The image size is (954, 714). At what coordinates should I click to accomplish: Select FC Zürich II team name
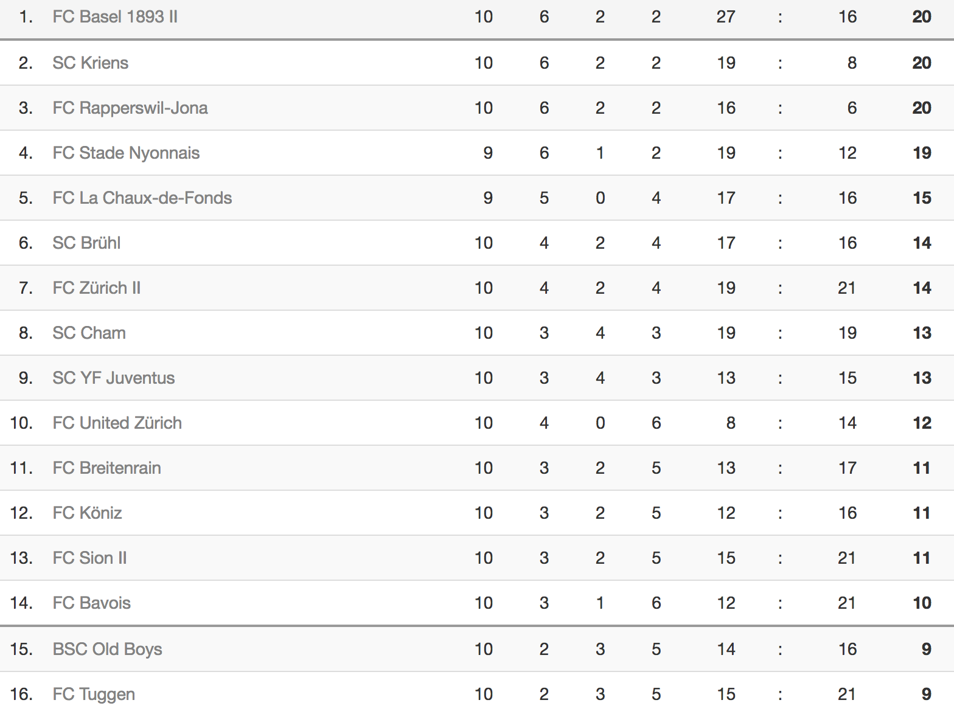(97, 288)
